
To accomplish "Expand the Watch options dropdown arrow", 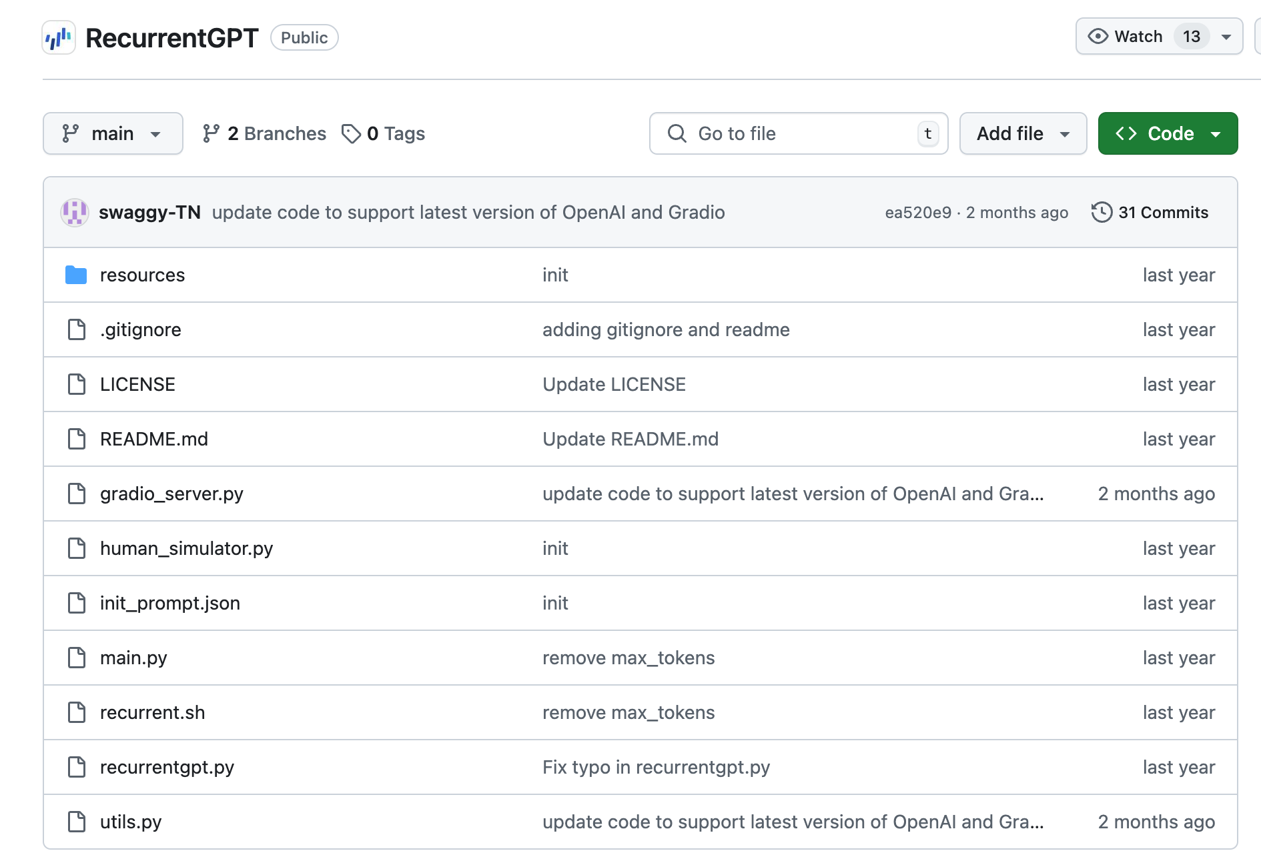I will point(1226,37).
